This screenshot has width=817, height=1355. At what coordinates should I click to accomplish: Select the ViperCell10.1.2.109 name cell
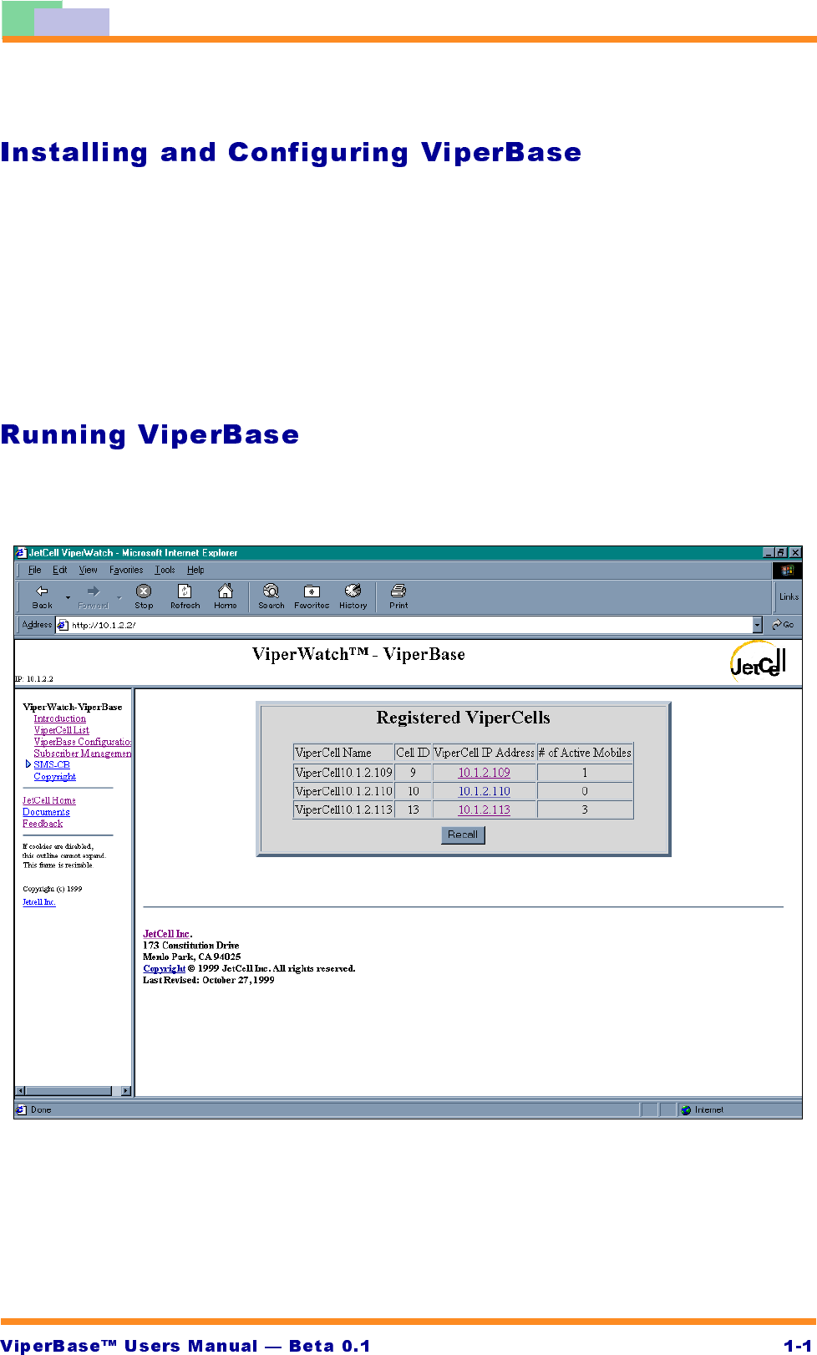343,773
